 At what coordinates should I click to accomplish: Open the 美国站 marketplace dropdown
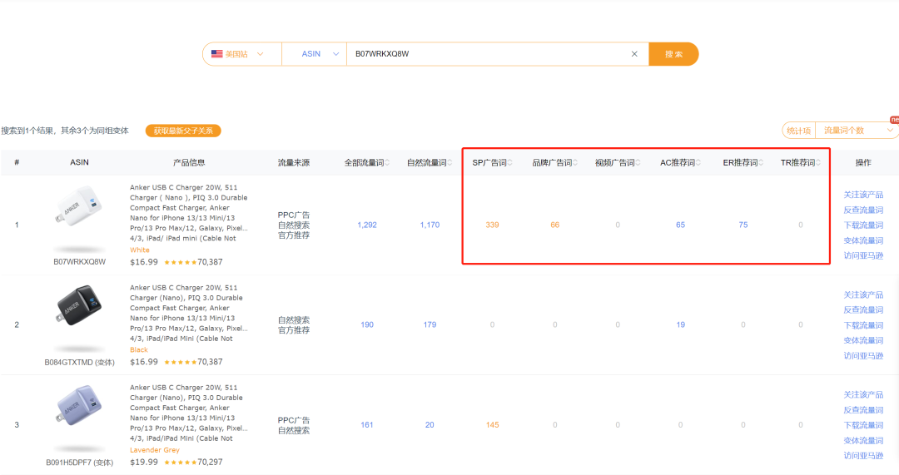click(x=241, y=54)
